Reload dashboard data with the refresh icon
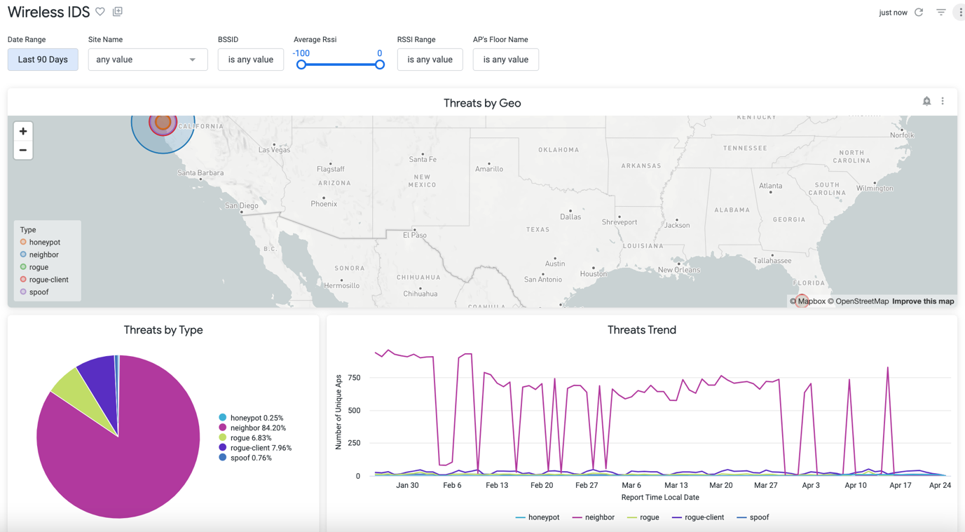Image resolution: width=965 pixels, height=532 pixels. click(919, 13)
